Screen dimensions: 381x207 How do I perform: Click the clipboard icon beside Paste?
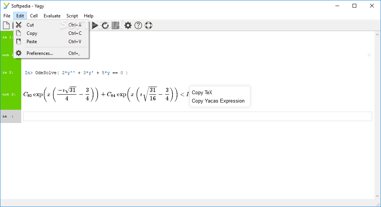pos(19,41)
